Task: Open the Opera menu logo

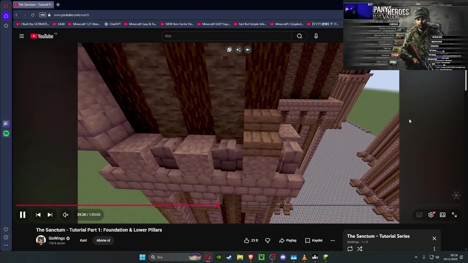Action: pyautogui.click(x=6, y=6)
